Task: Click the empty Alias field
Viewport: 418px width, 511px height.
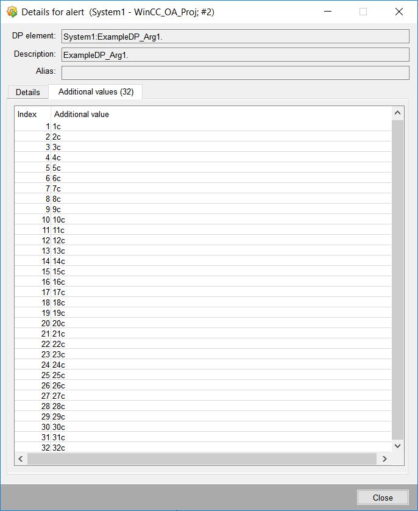Action: click(x=235, y=73)
